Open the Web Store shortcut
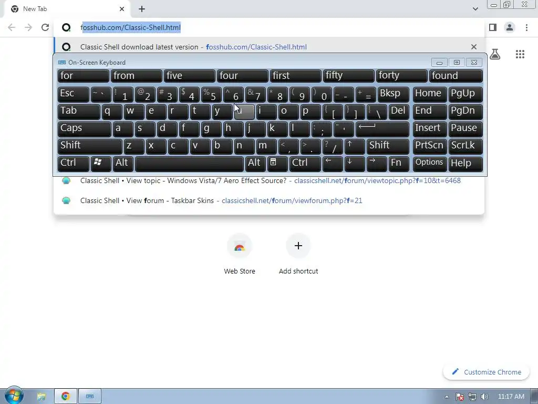Image resolution: width=538 pixels, height=404 pixels. pos(240,254)
